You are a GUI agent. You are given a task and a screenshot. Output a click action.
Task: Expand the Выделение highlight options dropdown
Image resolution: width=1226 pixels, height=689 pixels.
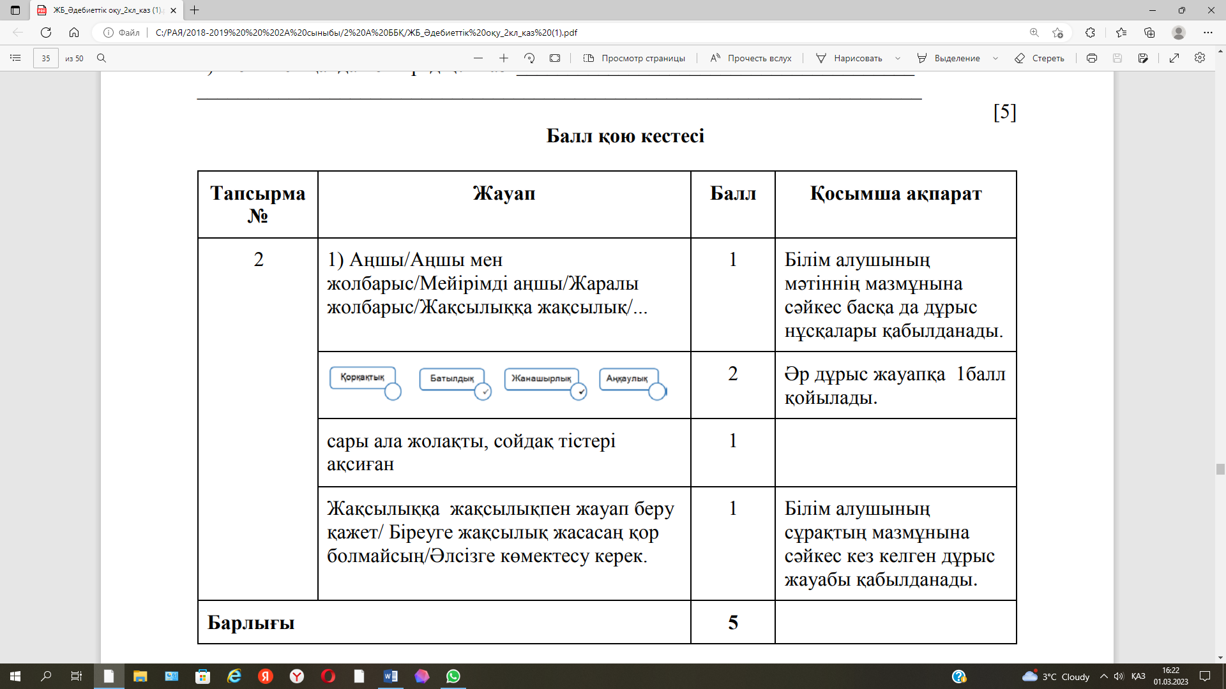pos(995,58)
